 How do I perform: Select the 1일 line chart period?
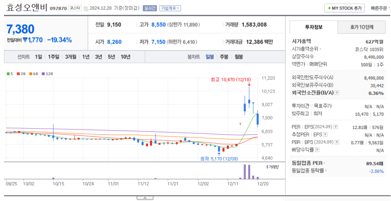click(38, 57)
